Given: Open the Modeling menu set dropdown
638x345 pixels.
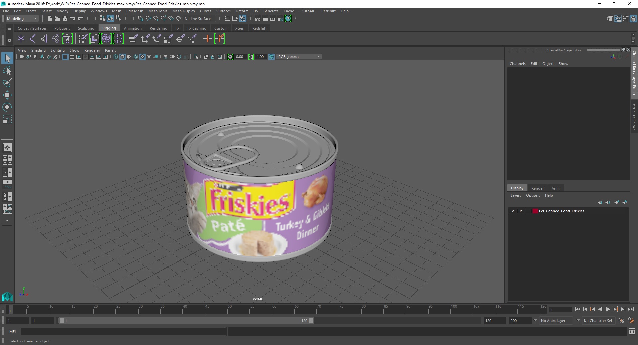Looking at the screenshot, I should [22, 19].
